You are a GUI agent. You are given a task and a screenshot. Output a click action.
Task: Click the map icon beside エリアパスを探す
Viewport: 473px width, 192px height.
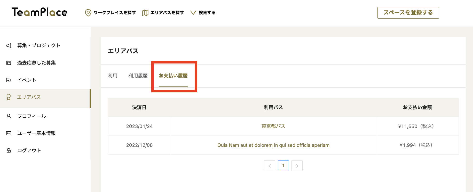pyautogui.click(x=145, y=13)
